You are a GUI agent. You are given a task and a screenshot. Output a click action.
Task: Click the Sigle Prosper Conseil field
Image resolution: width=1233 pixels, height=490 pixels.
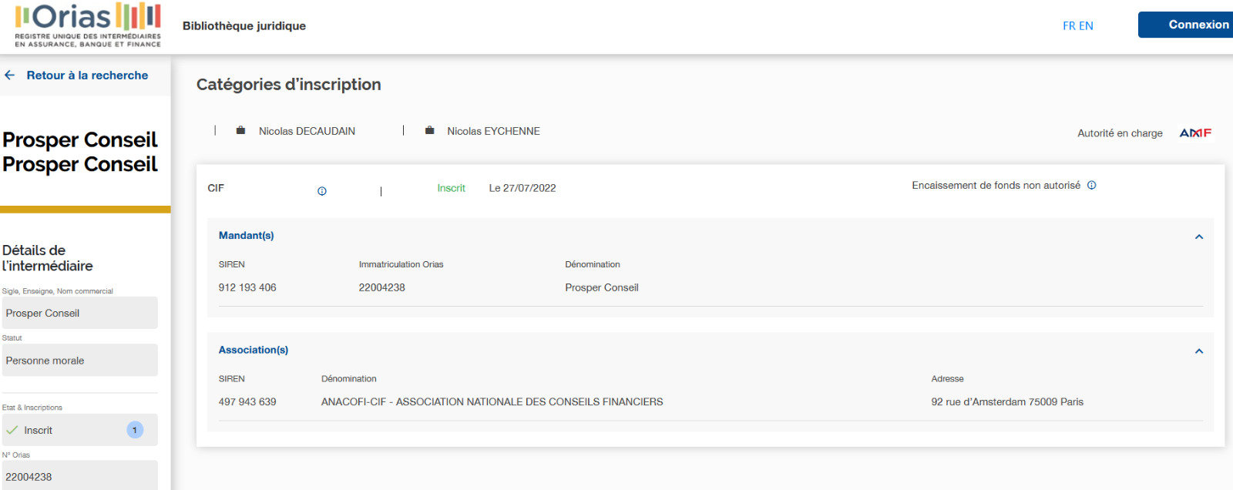coord(80,314)
